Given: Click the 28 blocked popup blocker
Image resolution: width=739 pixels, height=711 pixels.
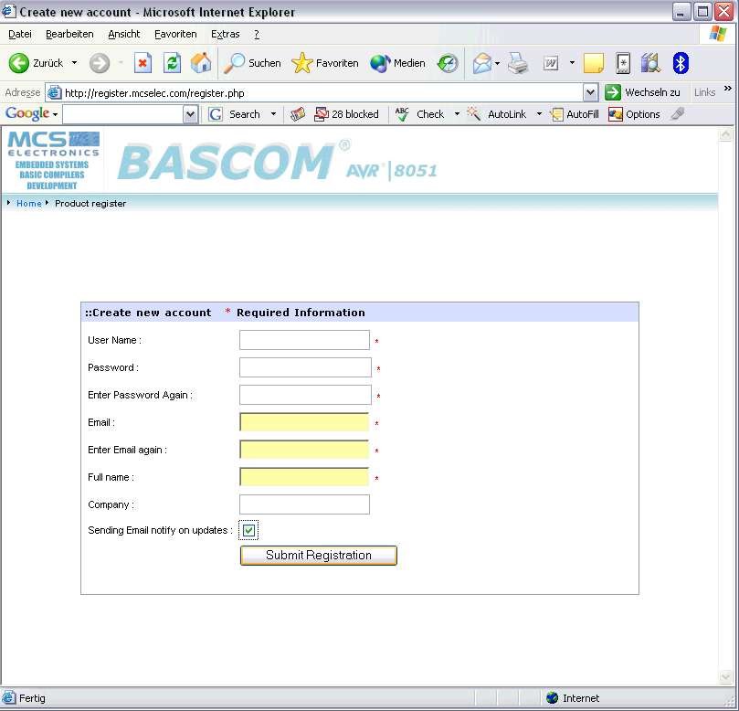Looking at the screenshot, I should (346, 114).
